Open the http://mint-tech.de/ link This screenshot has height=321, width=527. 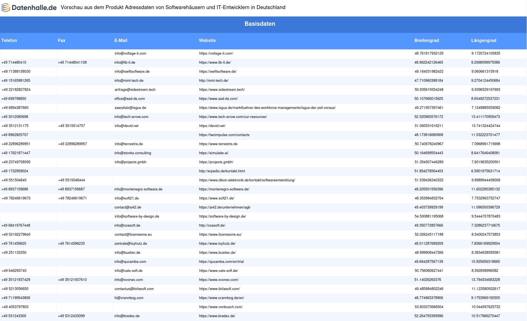pos(214,81)
